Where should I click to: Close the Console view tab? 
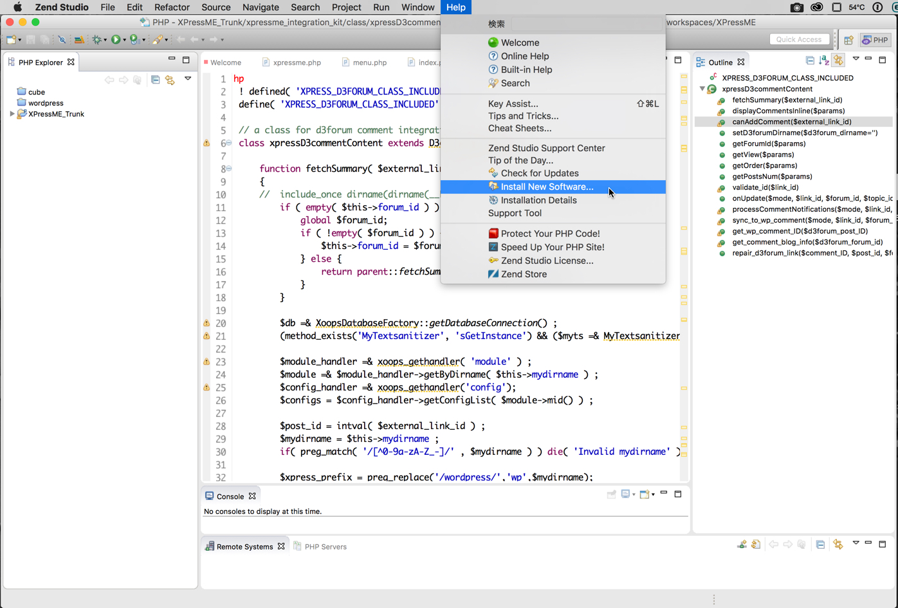[252, 496]
